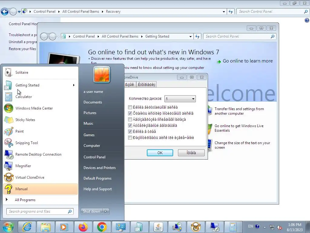Open address bar dropdown in Getting Started window
This screenshot has width=310, height=233.
click(190, 36)
